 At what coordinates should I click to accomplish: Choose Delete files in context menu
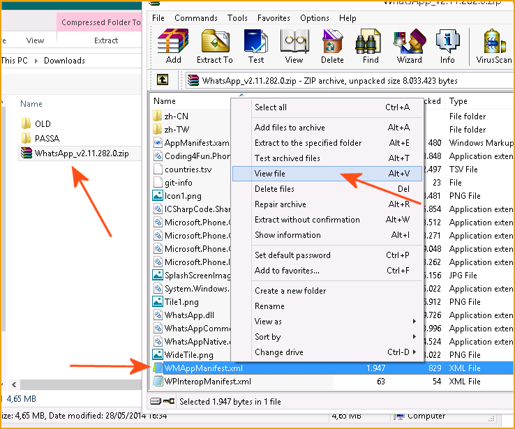click(327, 189)
